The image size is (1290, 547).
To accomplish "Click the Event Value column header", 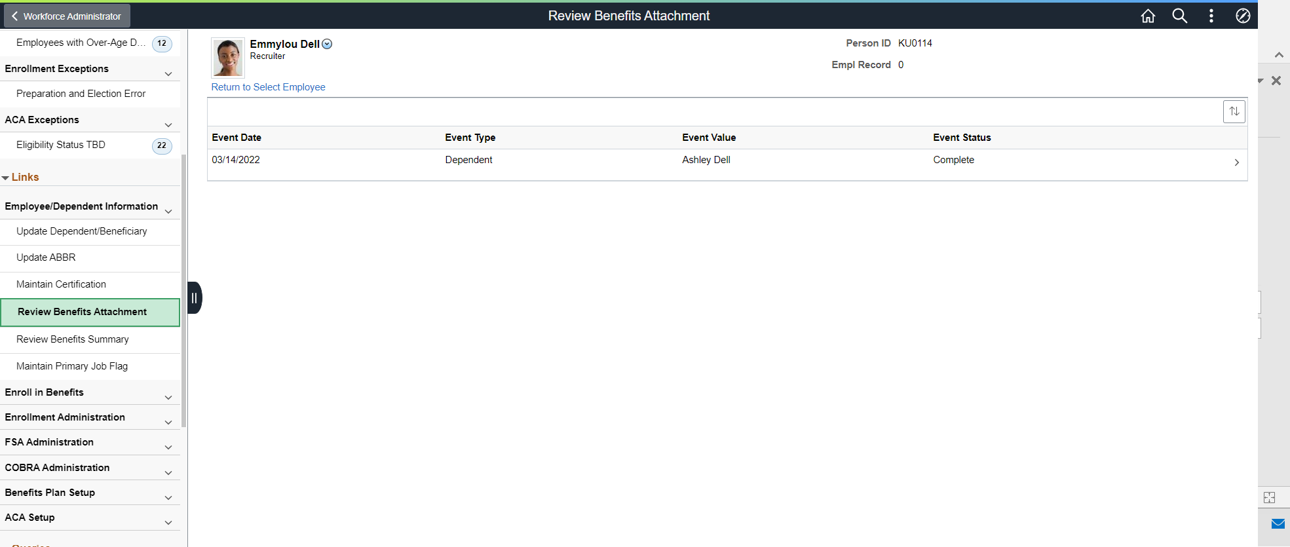I will (709, 138).
